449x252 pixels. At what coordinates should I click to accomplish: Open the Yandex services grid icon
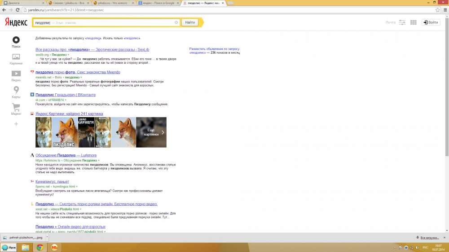coord(414,22)
